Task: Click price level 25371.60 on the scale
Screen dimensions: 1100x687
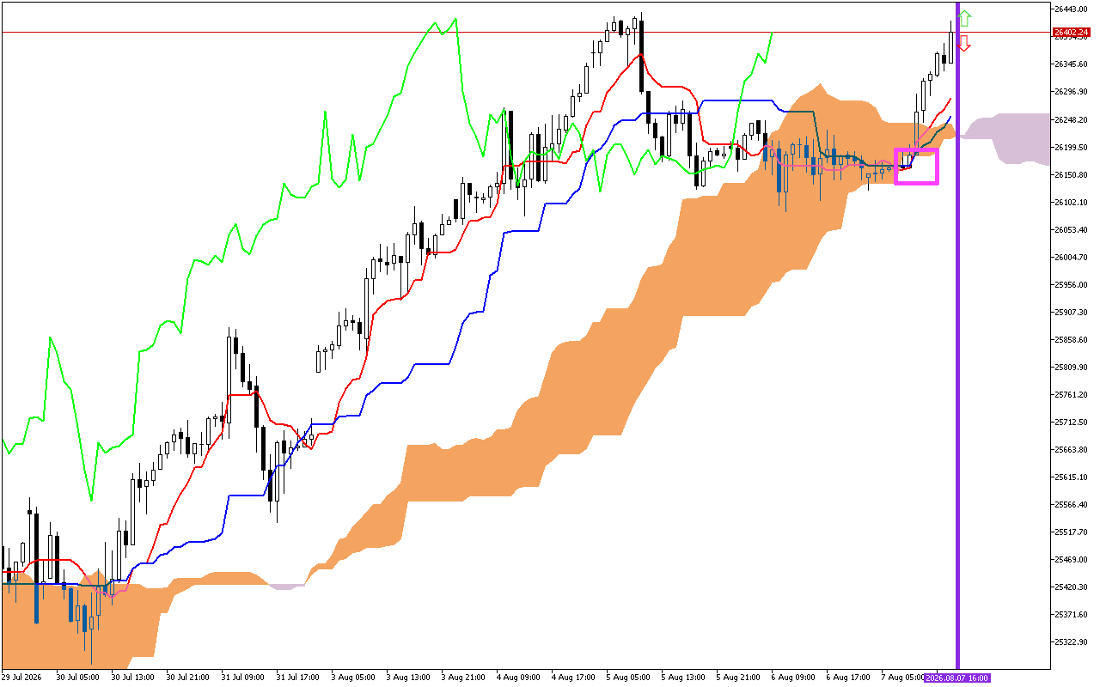Action: (x=1071, y=614)
